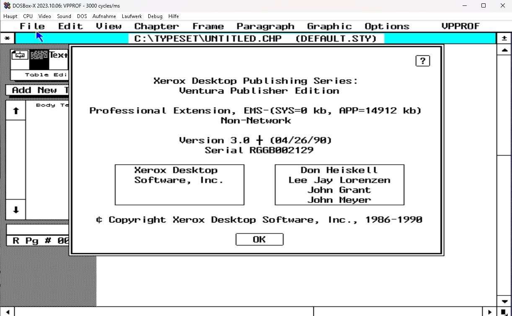
Task: Open the File menu
Action: [x=32, y=26]
